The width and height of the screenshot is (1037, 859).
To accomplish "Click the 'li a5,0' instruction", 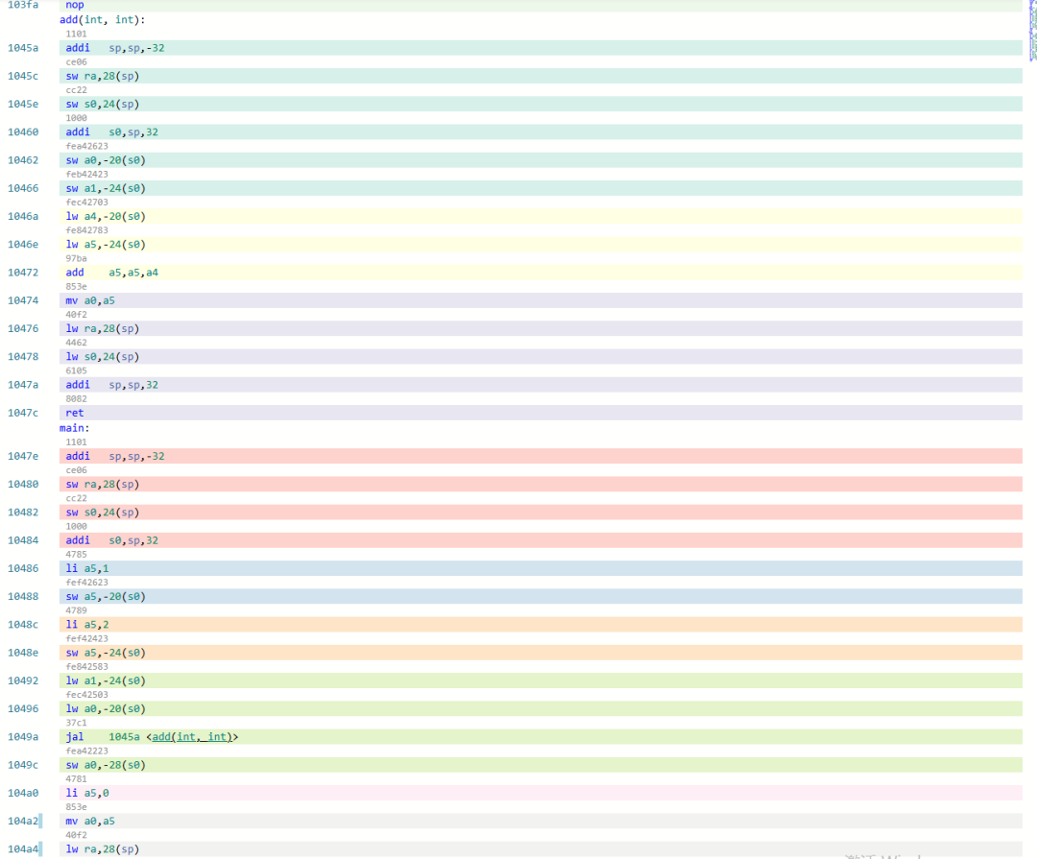I will [87, 793].
